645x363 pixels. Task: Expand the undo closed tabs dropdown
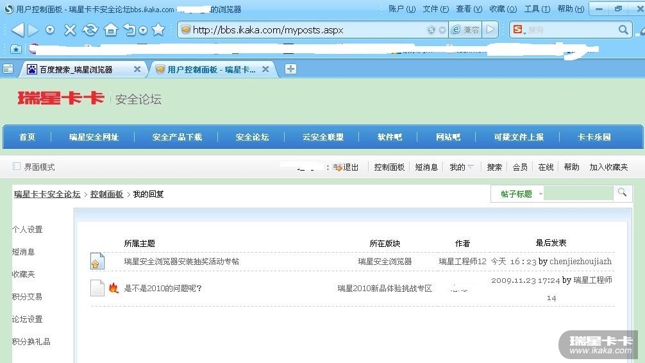(x=143, y=30)
